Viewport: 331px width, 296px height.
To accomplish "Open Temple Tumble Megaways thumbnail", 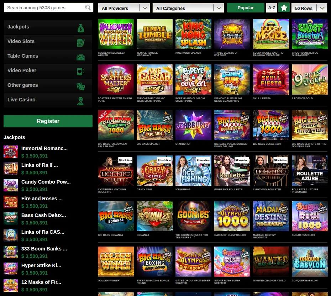I will coord(154,34).
